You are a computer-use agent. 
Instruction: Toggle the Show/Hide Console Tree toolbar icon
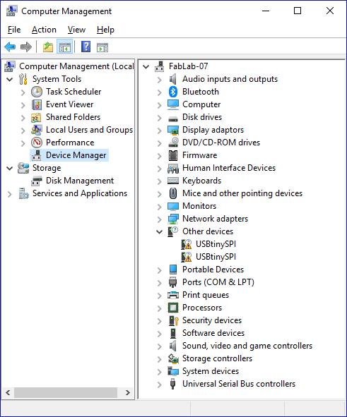click(65, 47)
